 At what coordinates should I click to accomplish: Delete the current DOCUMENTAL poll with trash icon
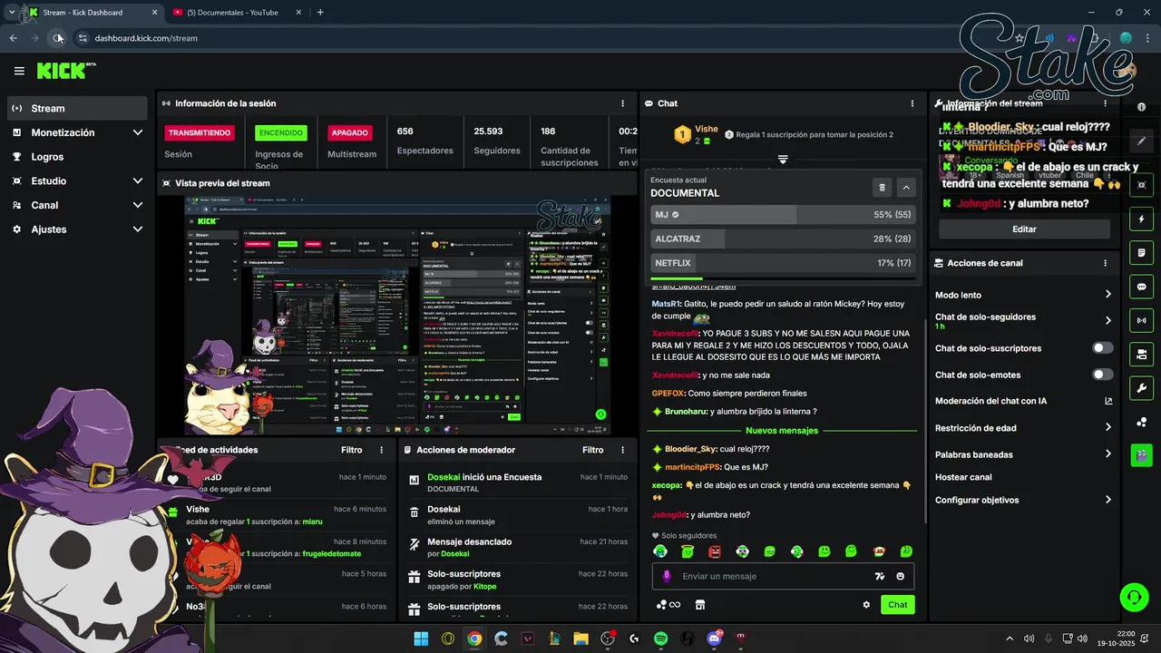coord(882,188)
